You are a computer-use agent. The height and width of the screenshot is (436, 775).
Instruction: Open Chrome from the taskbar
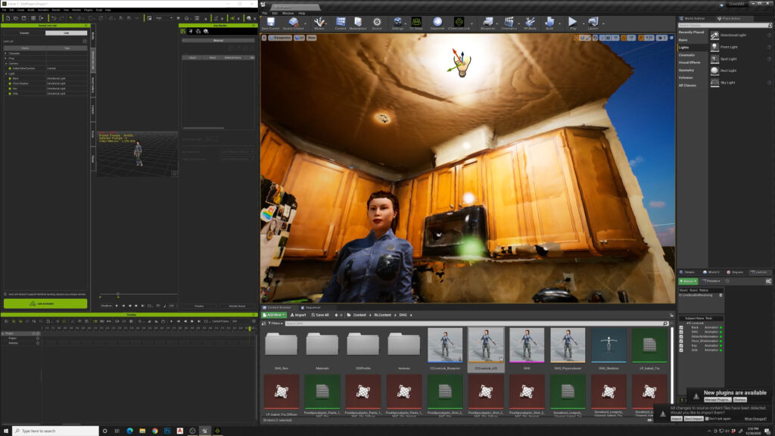tap(154, 431)
